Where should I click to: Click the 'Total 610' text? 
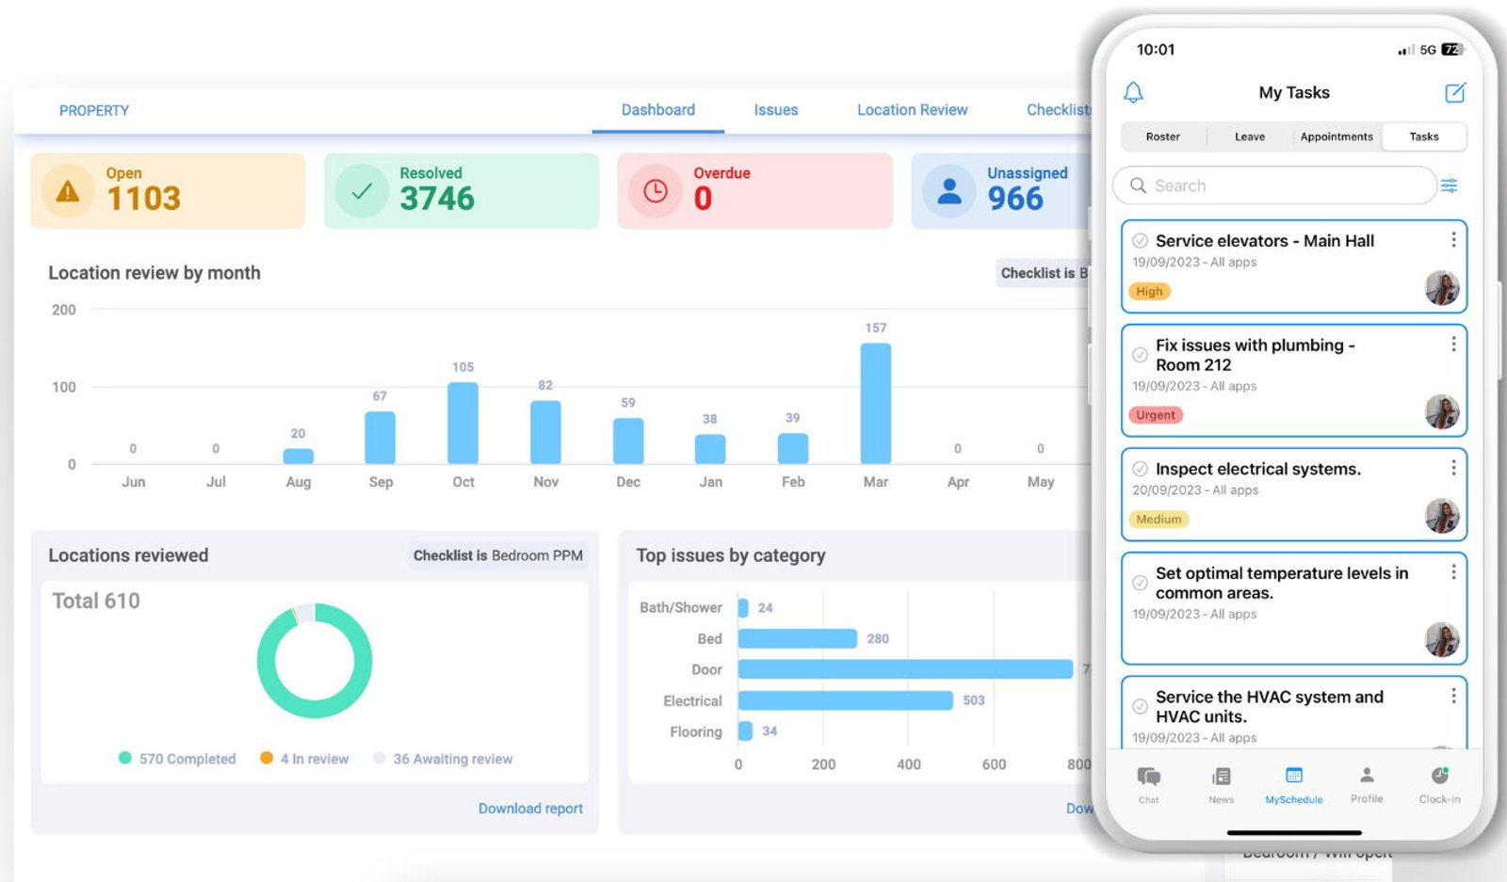pos(96,601)
